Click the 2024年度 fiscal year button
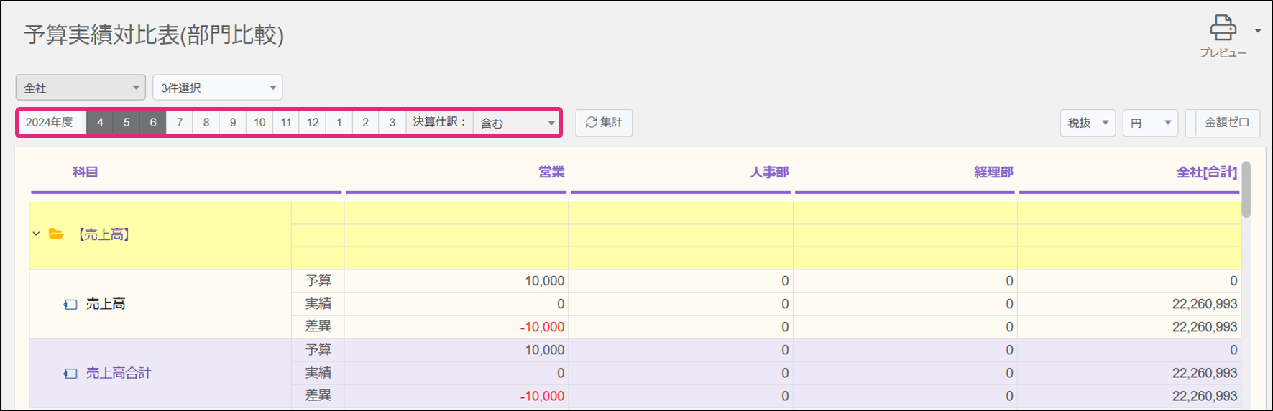 click(50, 123)
